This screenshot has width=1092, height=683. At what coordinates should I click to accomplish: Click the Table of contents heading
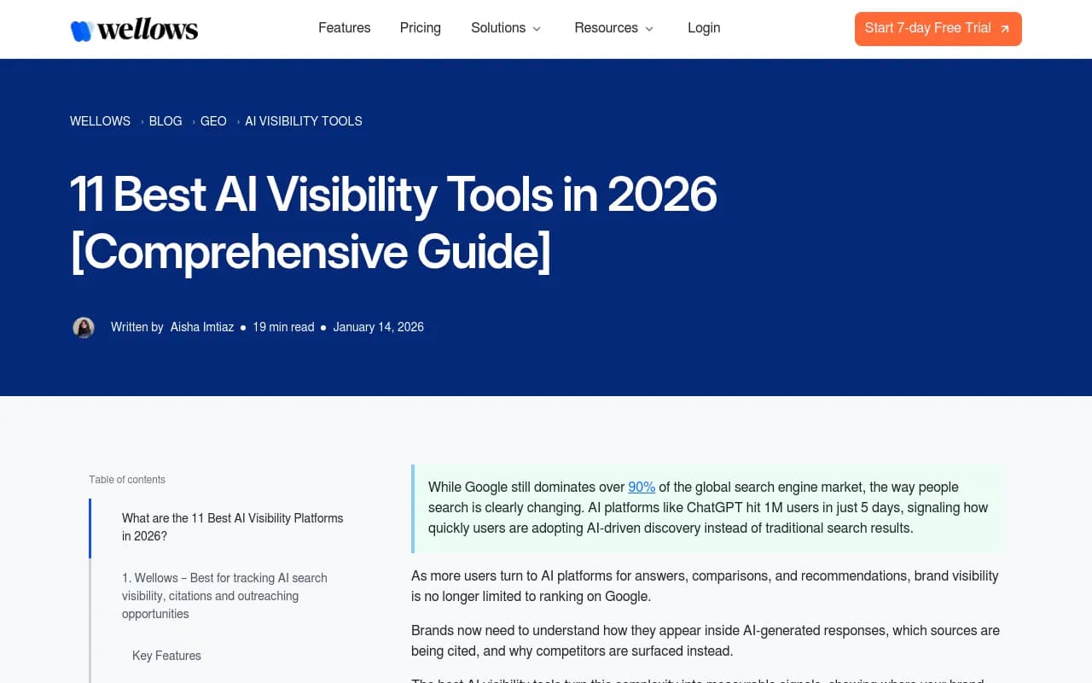coord(126,480)
